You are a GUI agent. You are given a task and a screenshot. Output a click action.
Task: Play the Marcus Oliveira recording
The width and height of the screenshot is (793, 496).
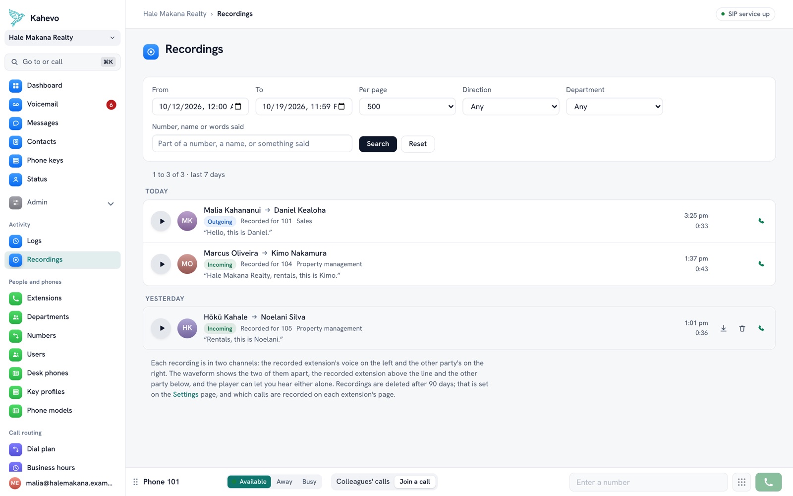click(161, 264)
